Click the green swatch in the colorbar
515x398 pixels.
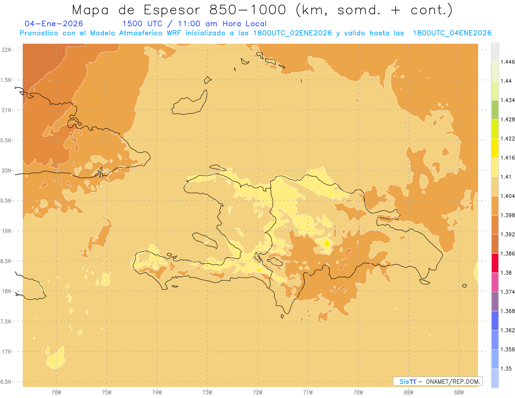tap(495, 109)
